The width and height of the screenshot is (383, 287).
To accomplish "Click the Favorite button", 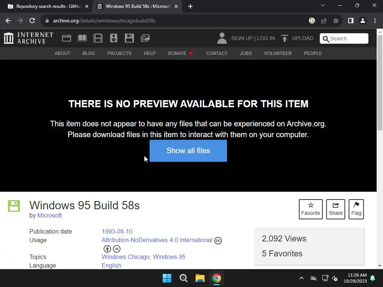I will 311,209.
